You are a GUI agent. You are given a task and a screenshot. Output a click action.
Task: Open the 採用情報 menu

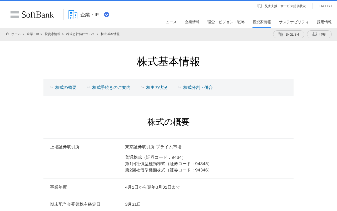coord(324,22)
